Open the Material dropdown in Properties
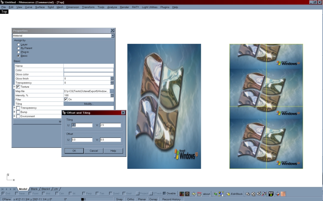Viewport: 323px width, 201px height. click(x=113, y=35)
